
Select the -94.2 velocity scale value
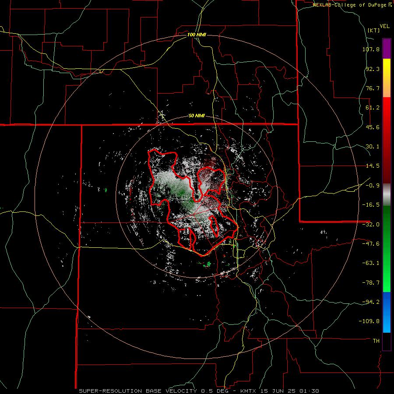click(x=371, y=302)
